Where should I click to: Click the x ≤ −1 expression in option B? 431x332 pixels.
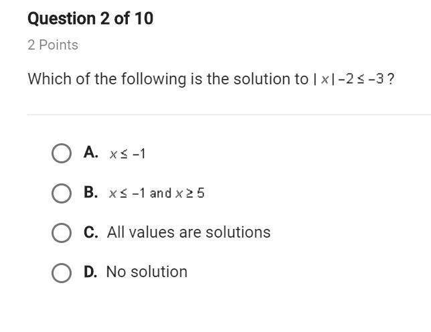[126, 193]
